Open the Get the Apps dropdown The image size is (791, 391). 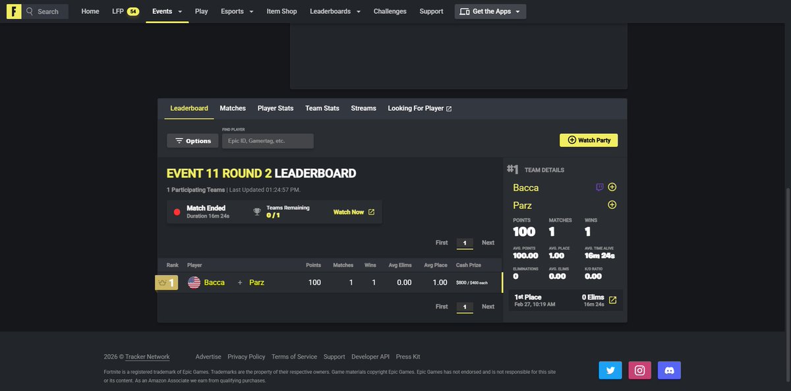[490, 11]
